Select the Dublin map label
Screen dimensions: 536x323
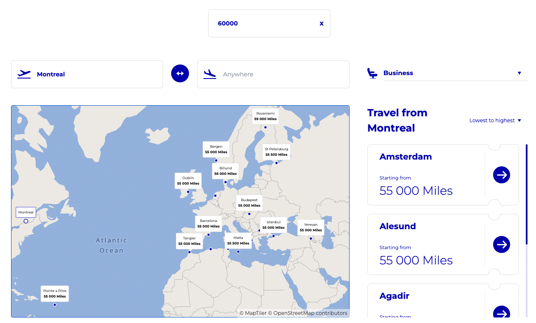pos(188,181)
